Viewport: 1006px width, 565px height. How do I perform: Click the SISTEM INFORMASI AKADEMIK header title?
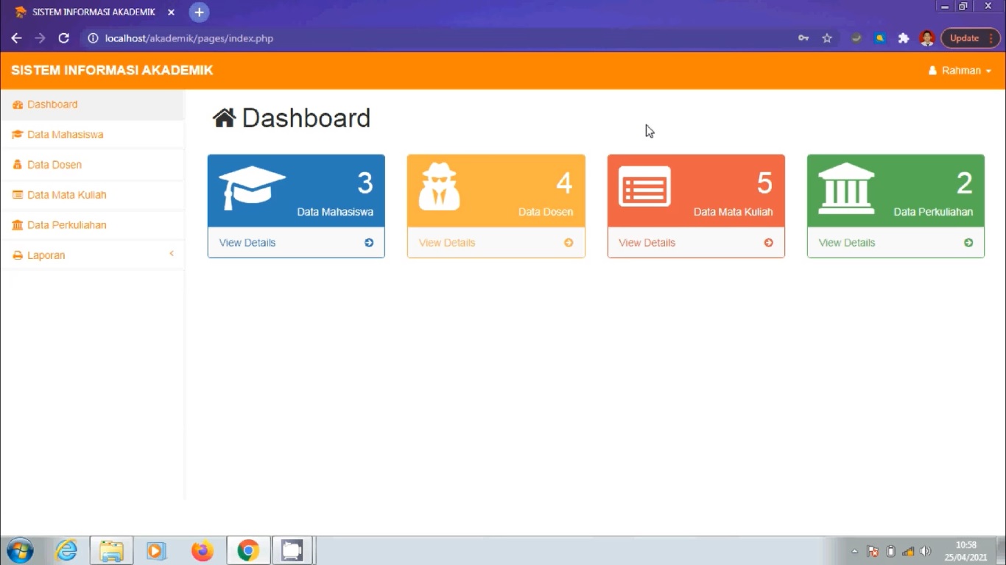(112, 71)
